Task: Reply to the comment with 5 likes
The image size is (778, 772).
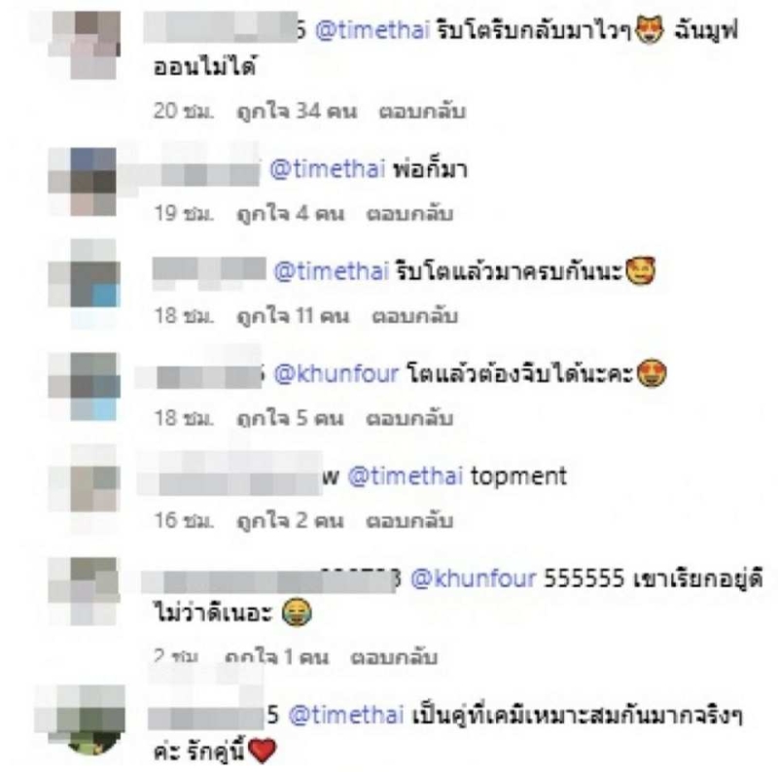Action: [409, 418]
